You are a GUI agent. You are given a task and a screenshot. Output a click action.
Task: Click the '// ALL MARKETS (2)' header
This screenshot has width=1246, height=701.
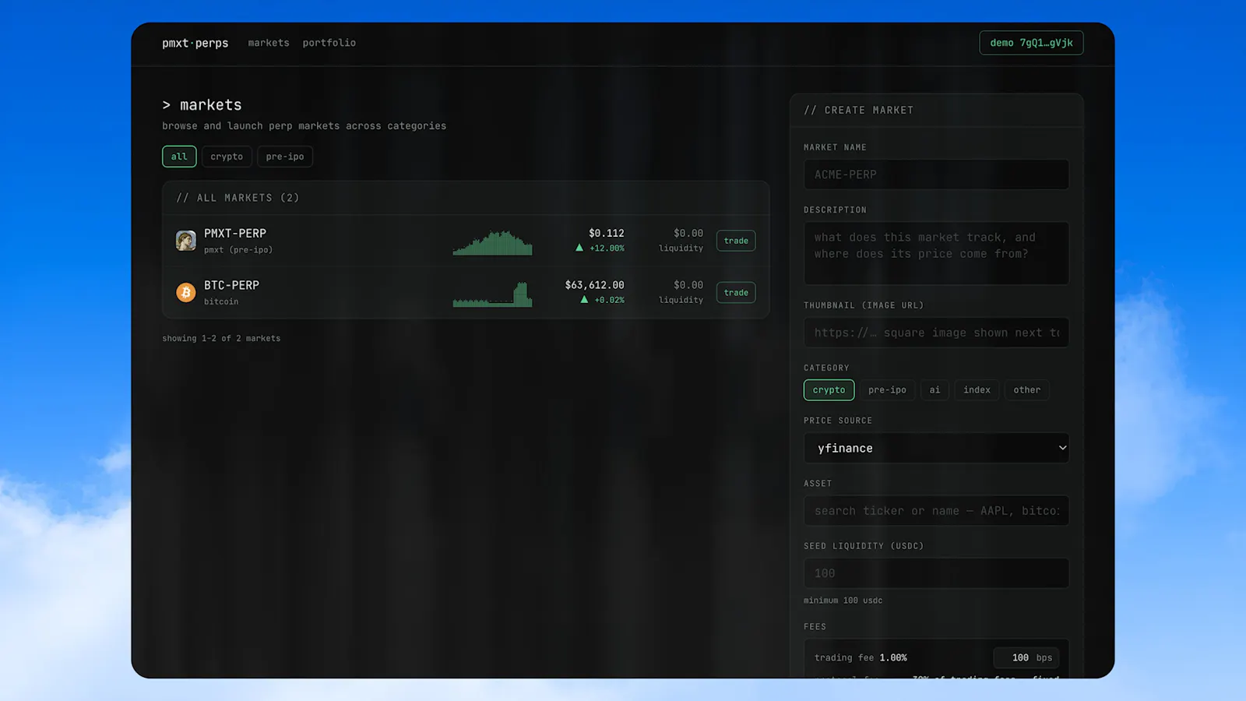coord(238,198)
